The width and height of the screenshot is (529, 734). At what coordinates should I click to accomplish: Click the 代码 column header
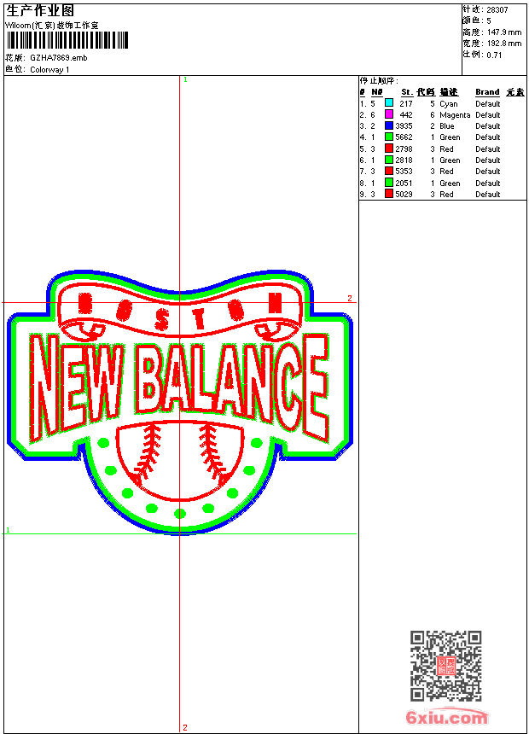point(426,92)
